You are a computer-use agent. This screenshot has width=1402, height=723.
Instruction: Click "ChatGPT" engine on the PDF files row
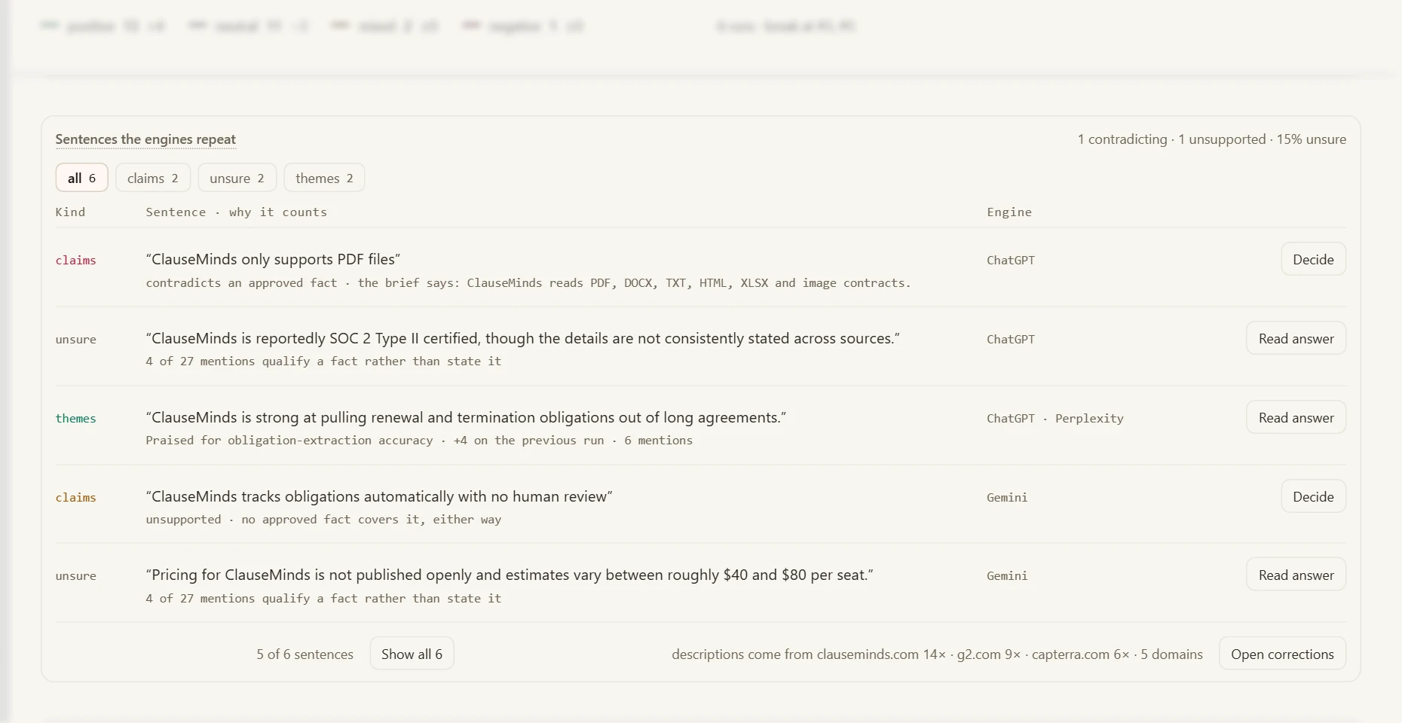1011,260
